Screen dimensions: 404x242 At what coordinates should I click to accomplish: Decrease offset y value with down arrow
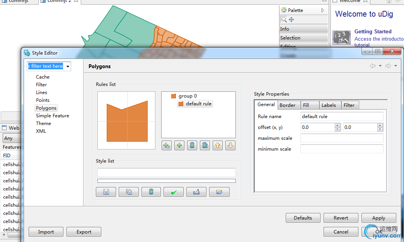pyautogui.click(x=380, y=129)
